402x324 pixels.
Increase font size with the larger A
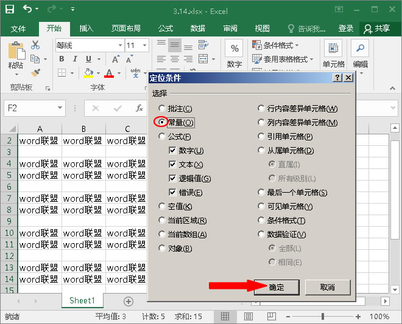tap(116, 59)
